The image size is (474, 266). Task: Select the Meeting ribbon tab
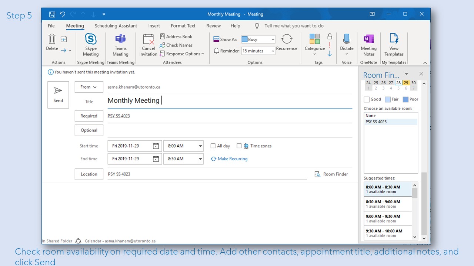[75, 26]
